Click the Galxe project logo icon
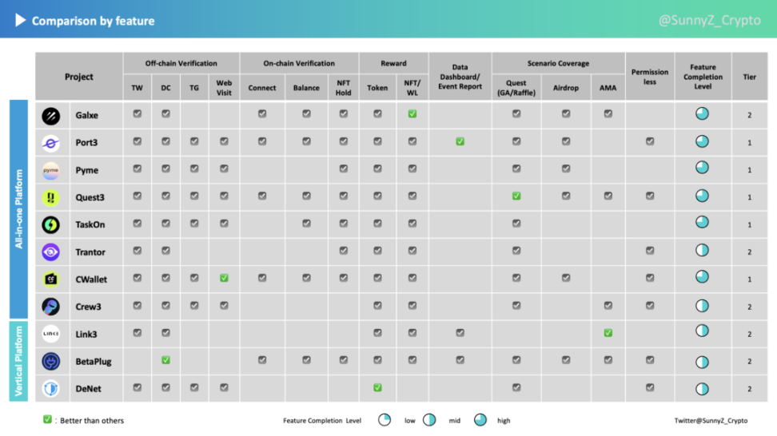This screenshot has width=777, height=436. click(x=50, y=116)
